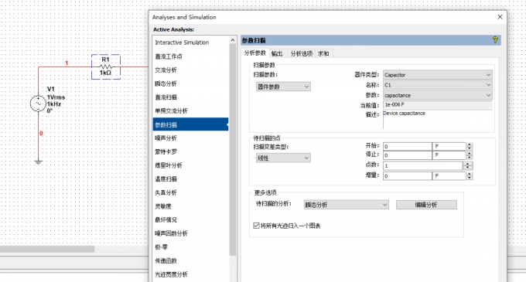Click the 编辑分析 button
Viewport: 526px width, 282px height.
coord(426,205)
